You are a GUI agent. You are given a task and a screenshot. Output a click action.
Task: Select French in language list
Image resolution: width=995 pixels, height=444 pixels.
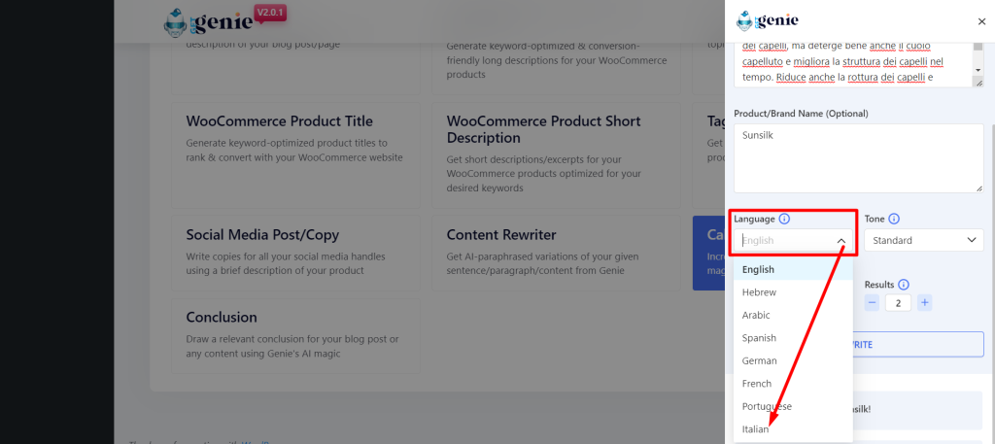coord(793,384)
